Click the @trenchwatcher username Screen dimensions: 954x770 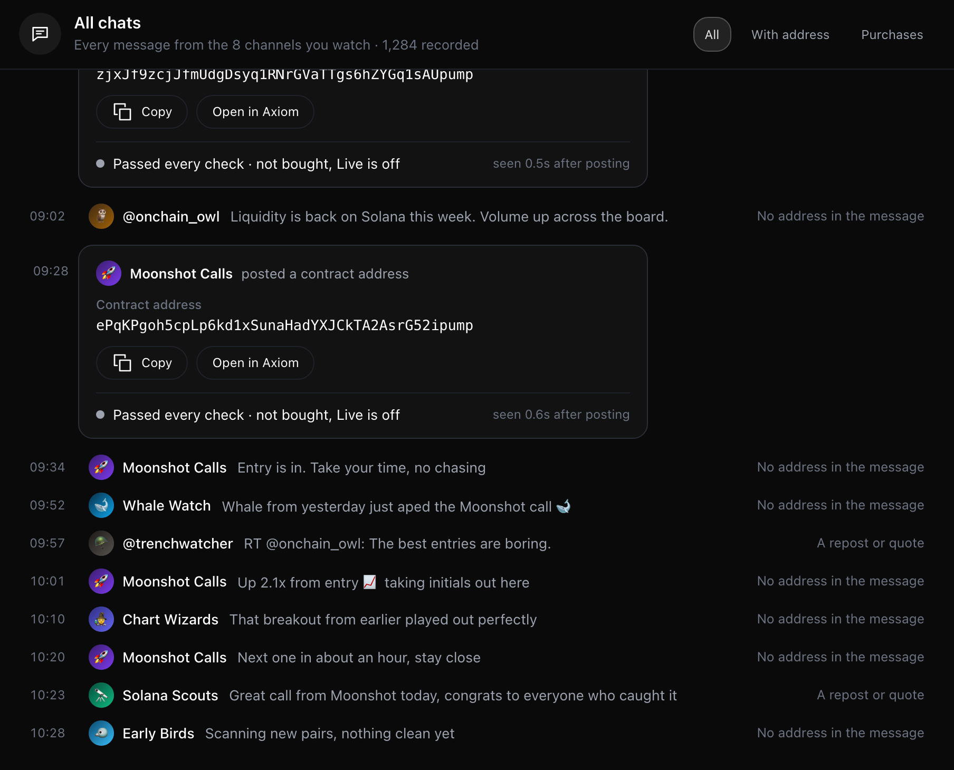178,544
